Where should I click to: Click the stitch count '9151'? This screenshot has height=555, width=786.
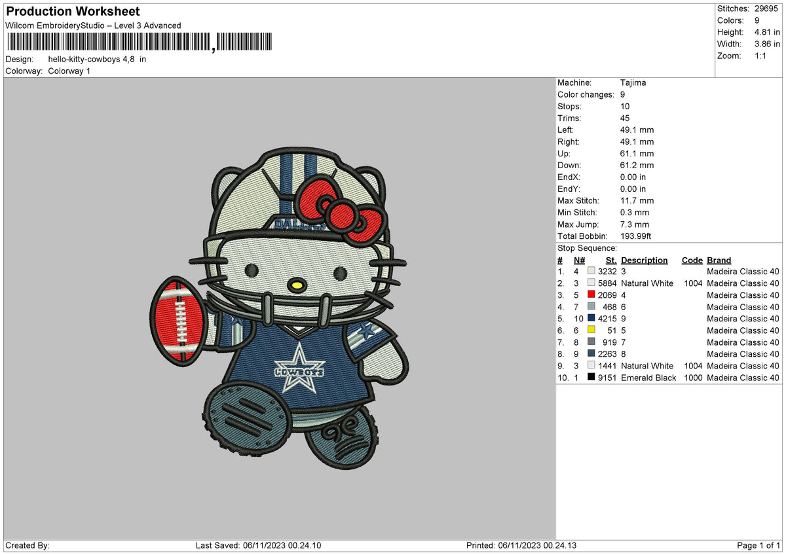[x=608, y=378]
